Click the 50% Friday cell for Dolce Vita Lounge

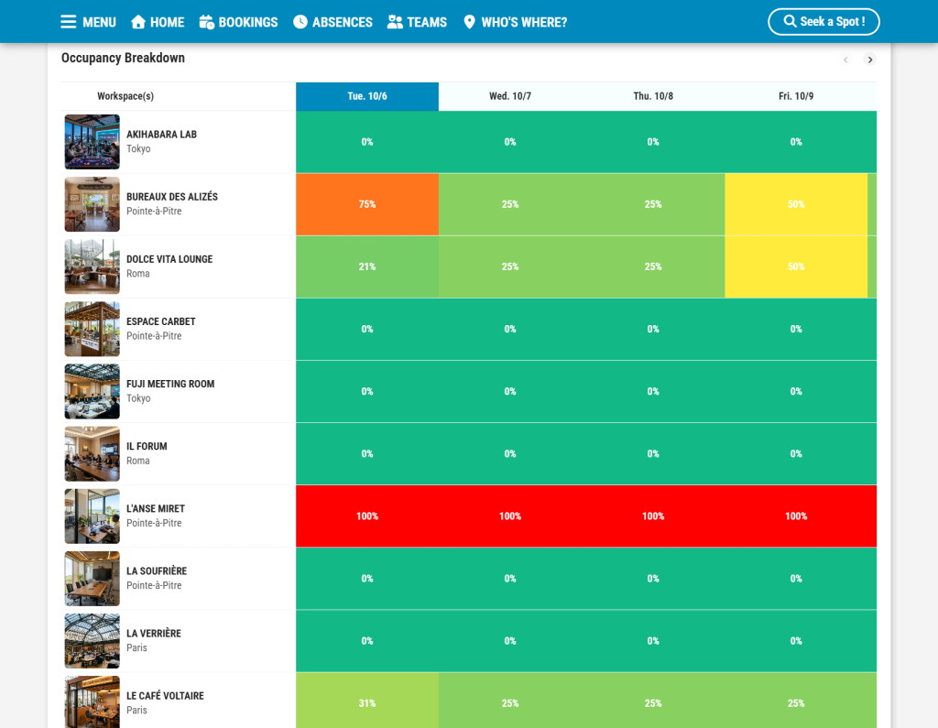796,266
